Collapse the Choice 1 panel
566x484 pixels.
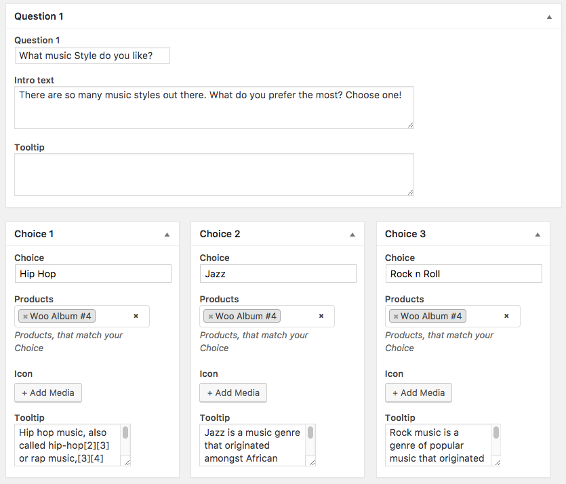point(167,235)
